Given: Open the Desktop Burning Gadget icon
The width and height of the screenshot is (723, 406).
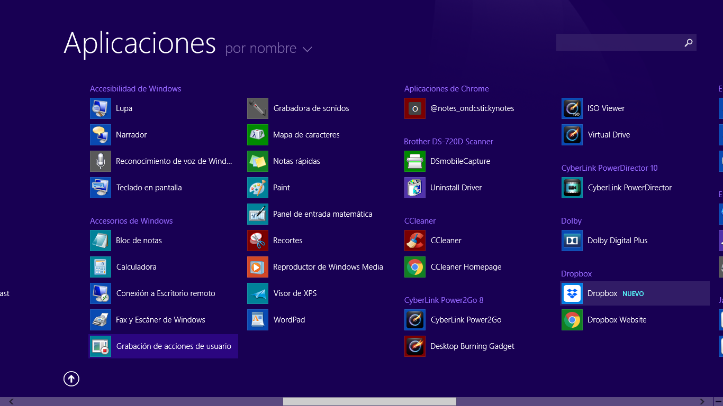Looking at the screenshot, I should coord(415,346).
